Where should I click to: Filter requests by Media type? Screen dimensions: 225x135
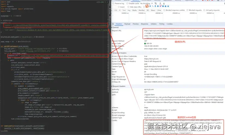pyautogui.click(x=134, y=10)
